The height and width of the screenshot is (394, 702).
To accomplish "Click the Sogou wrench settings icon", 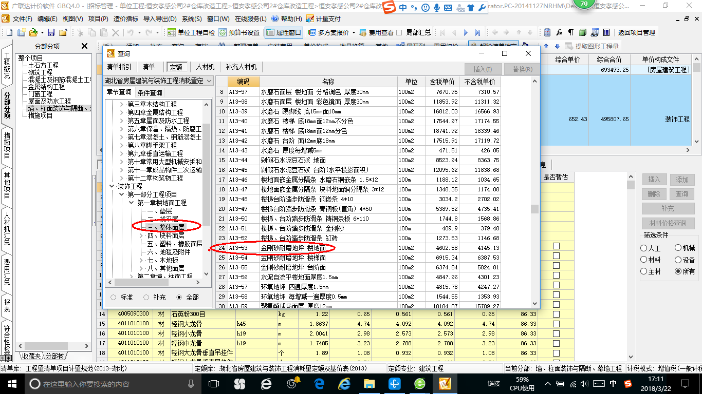I will [x=482, y=8].
